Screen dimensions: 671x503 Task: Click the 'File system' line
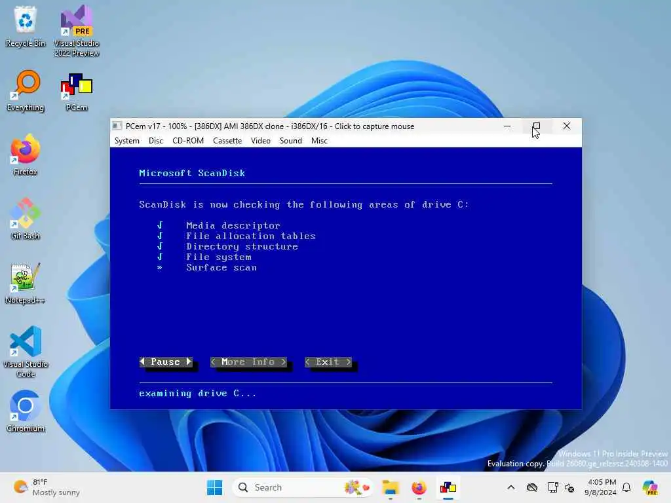tap(219, 257)
